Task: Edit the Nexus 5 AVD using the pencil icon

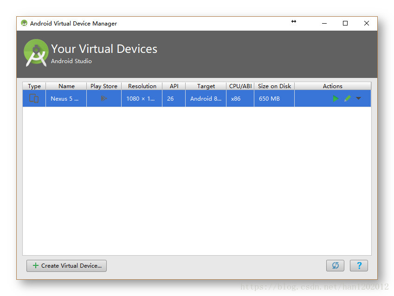Action: pos(348,98)
